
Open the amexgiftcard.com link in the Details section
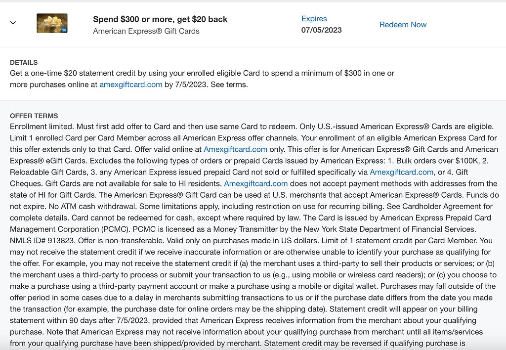coord(130,85)
